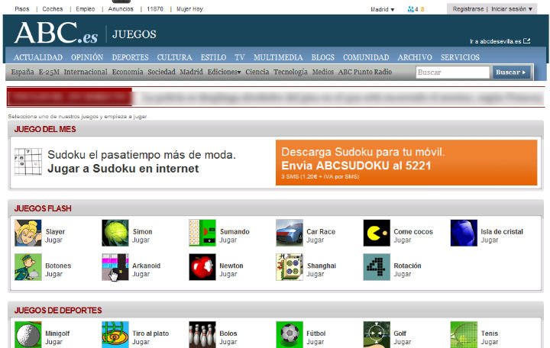Open the Botones game icon
550x348 pixels.
pyautogui.click(x=28, y=266)
